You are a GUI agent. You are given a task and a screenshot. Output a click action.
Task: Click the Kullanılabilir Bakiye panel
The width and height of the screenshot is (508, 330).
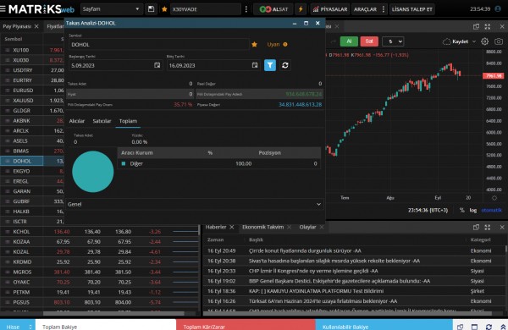pyautogui.click(x=384, y=325)
